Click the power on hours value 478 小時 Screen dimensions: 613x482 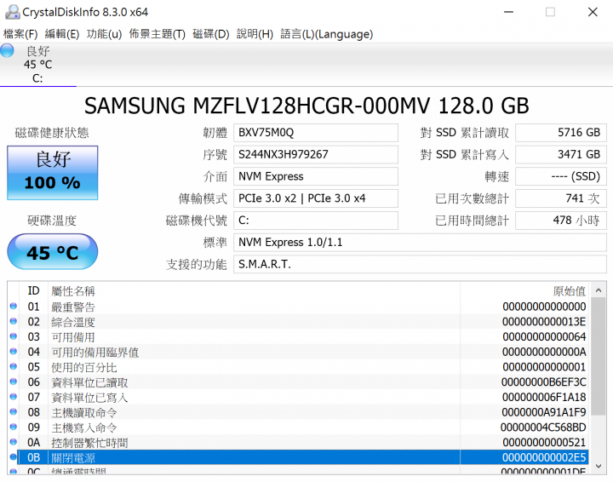point(561,221)
